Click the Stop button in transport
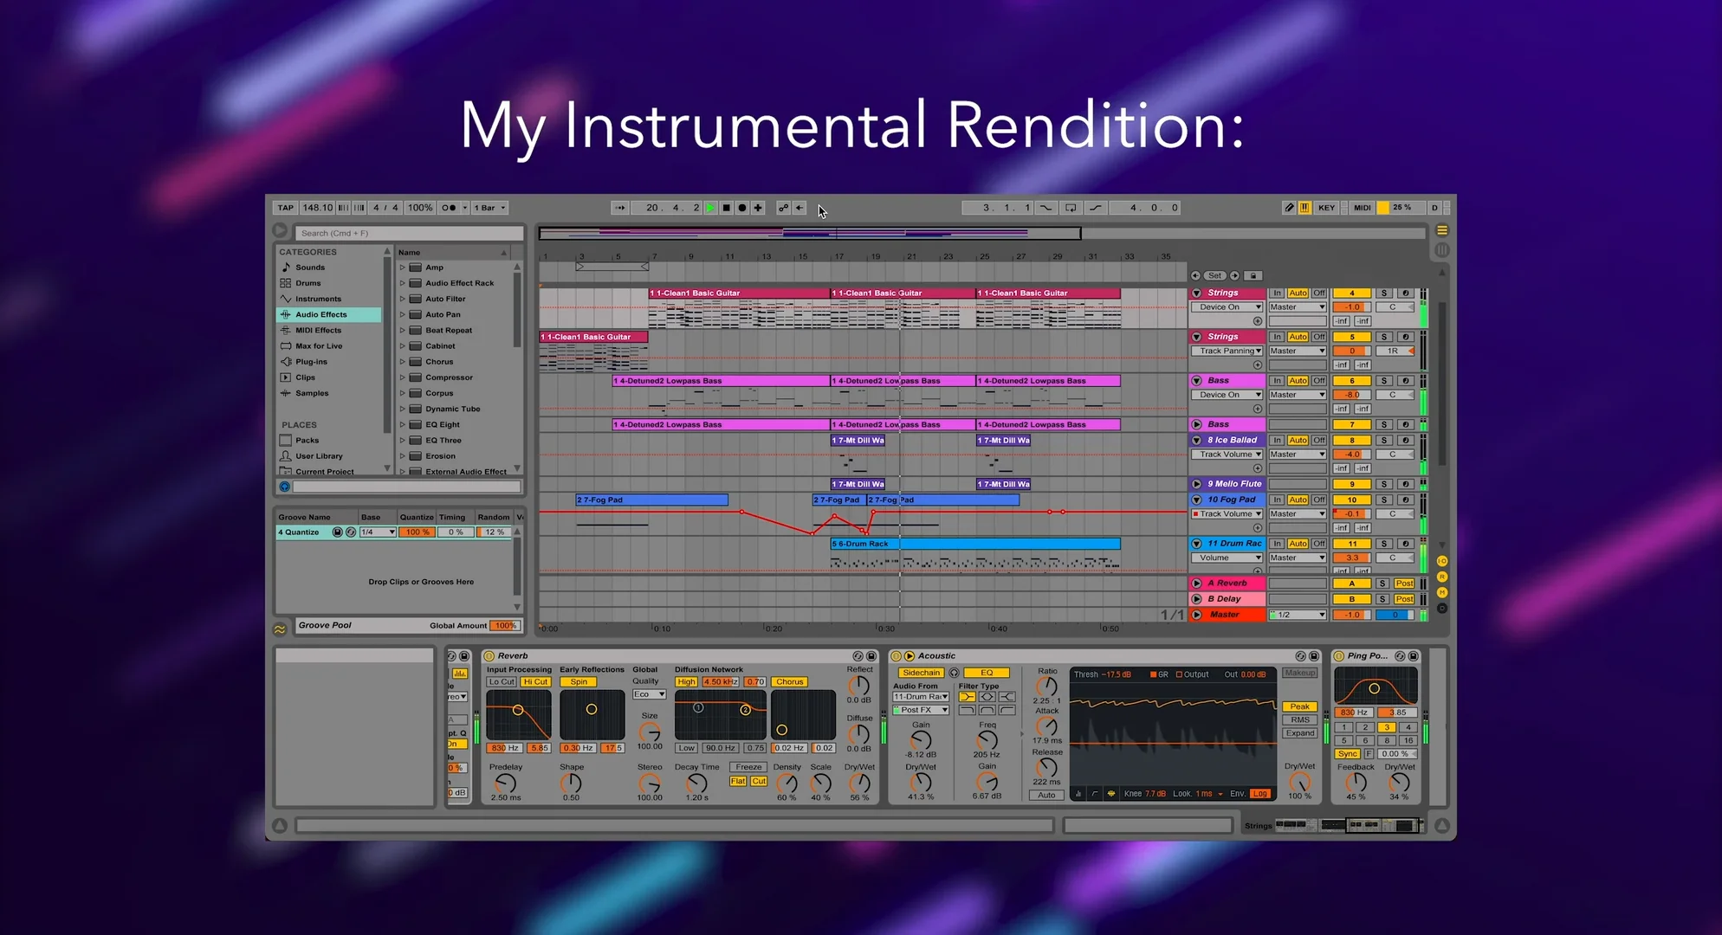 pos(727,208)
